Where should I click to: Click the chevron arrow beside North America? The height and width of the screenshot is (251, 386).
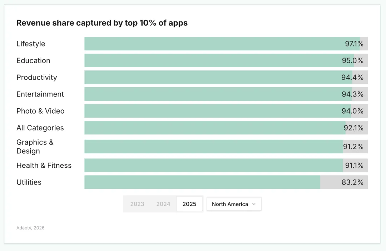point(254,204)
